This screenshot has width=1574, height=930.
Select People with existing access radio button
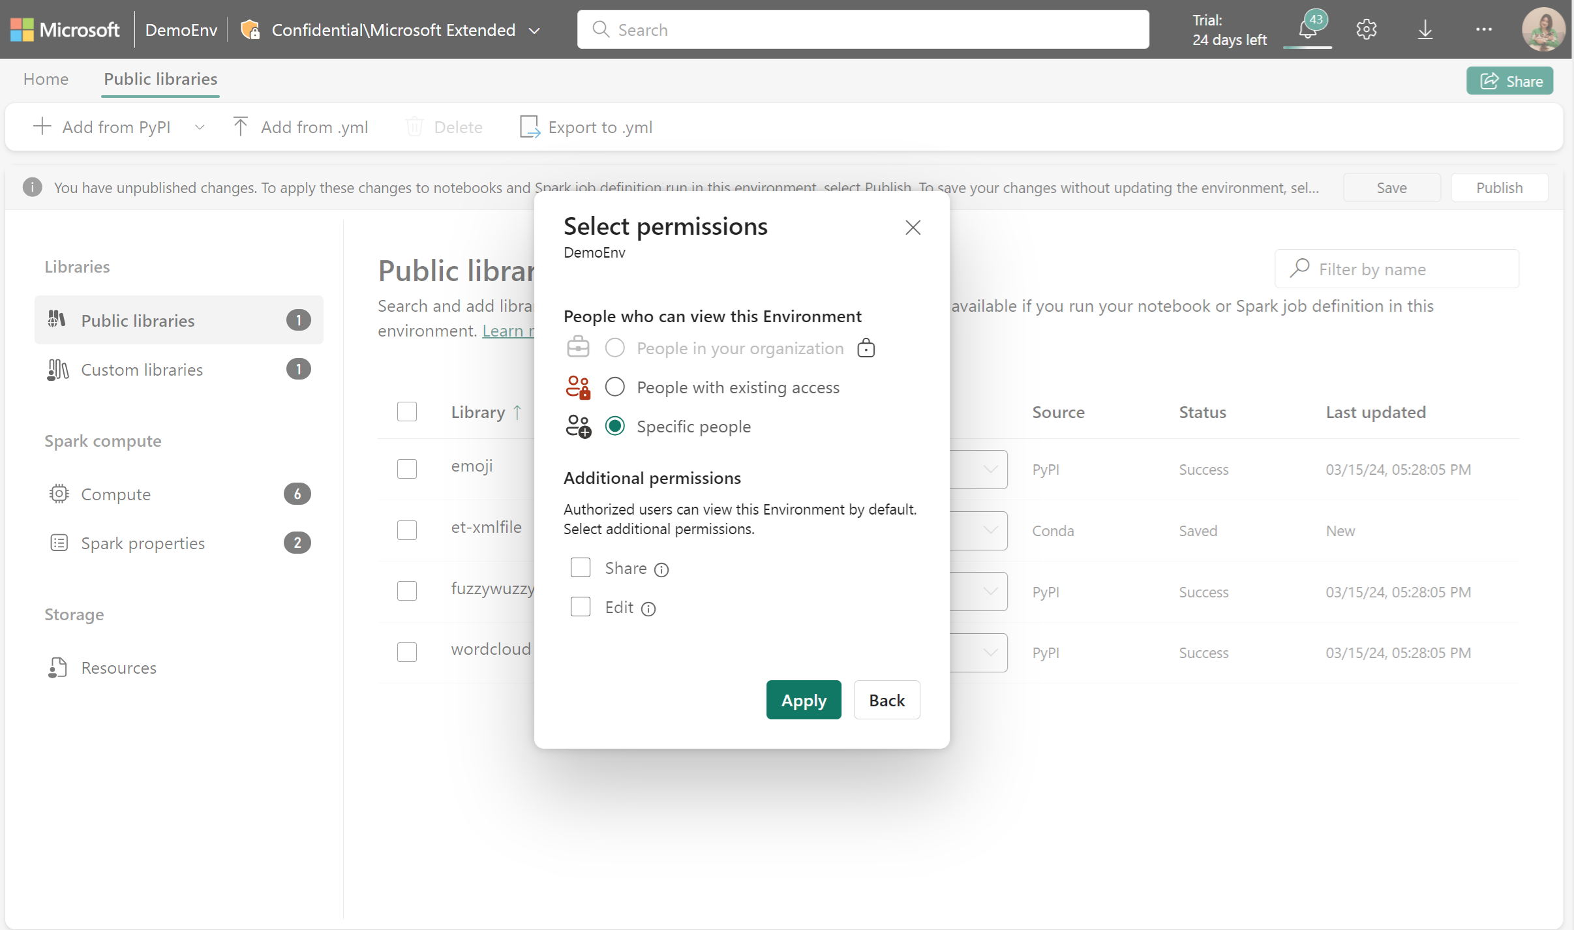click(x=614, y=386)
